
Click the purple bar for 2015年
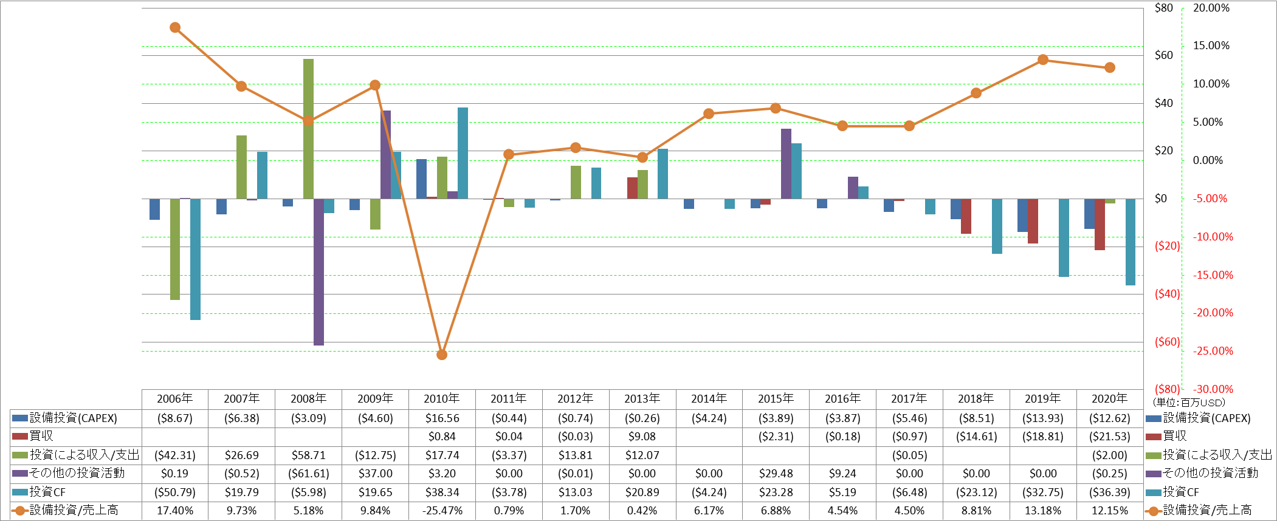coord(786,163)
